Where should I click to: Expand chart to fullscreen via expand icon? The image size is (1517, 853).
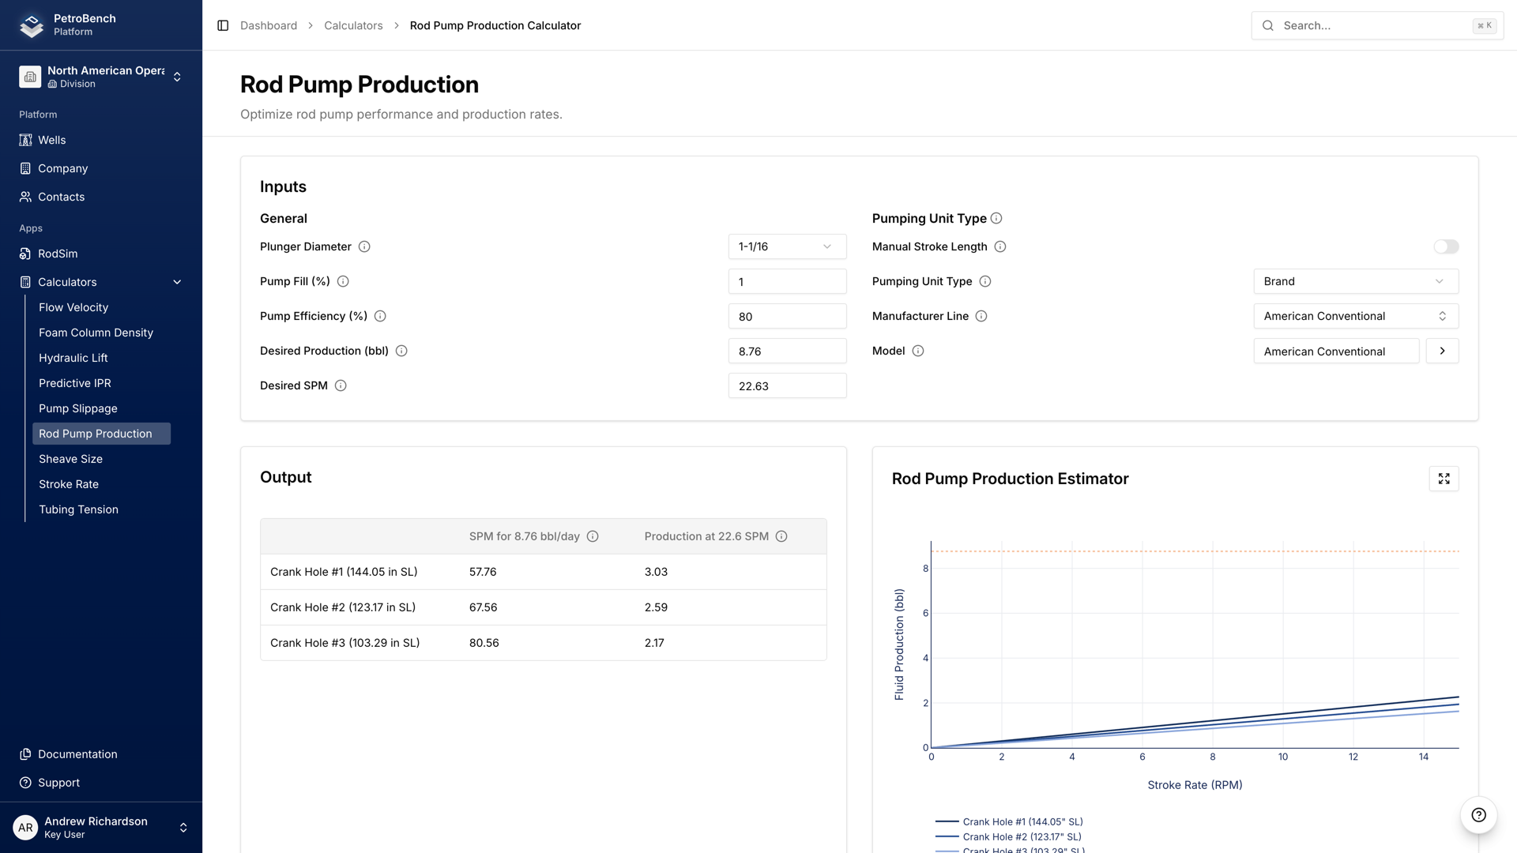1444,479
